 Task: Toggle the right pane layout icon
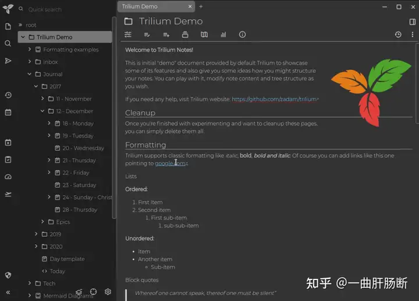tap(413, 22)
